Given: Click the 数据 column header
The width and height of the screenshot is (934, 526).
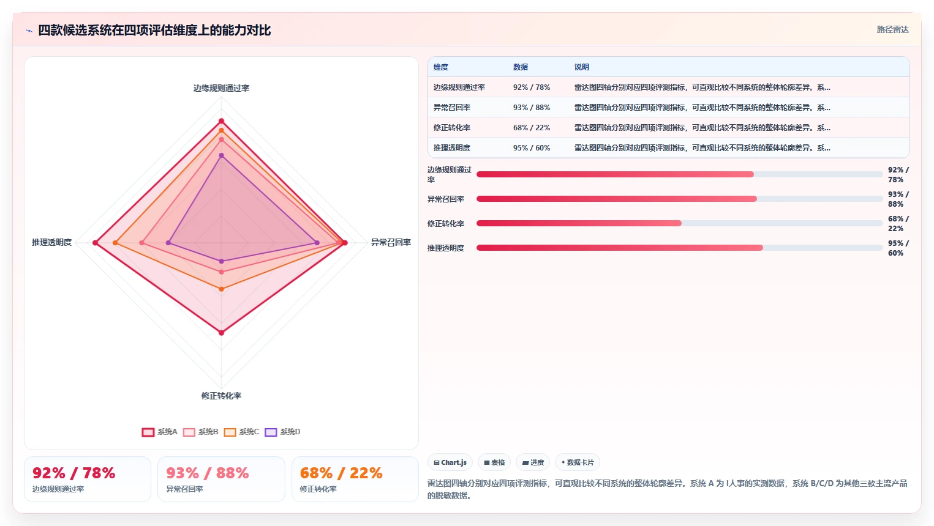Looking at the screenshot, I should click(x=521, y=67).
